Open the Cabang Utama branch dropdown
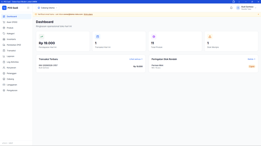261x146 pixels. (x=48, y=8)
